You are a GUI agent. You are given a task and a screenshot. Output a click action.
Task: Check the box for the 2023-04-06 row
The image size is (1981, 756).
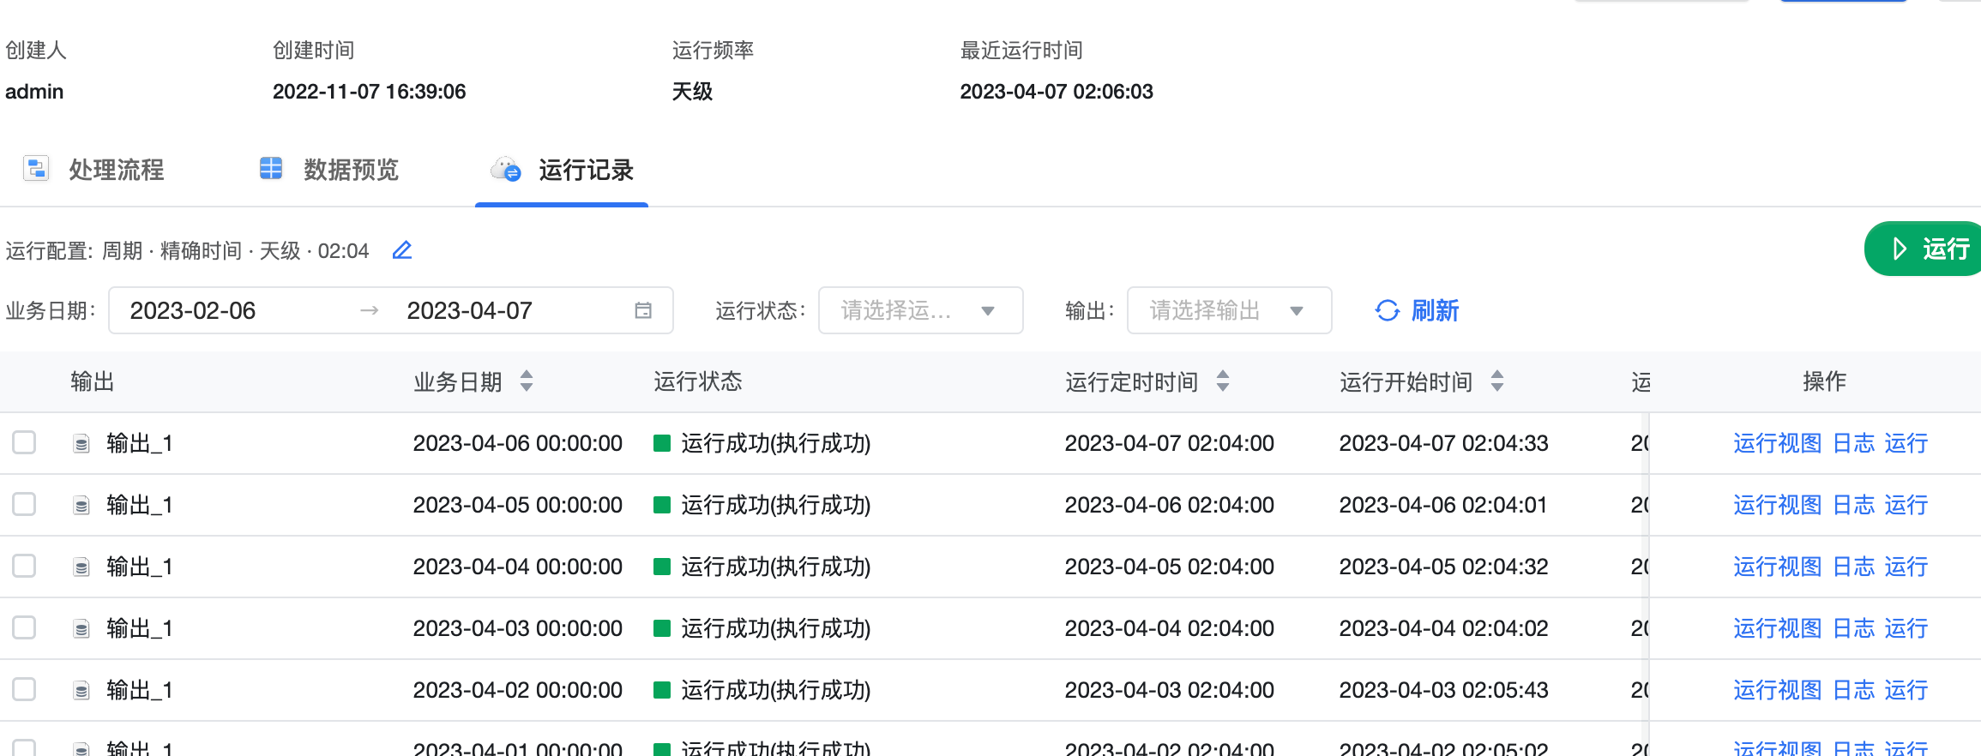[24, 442]
